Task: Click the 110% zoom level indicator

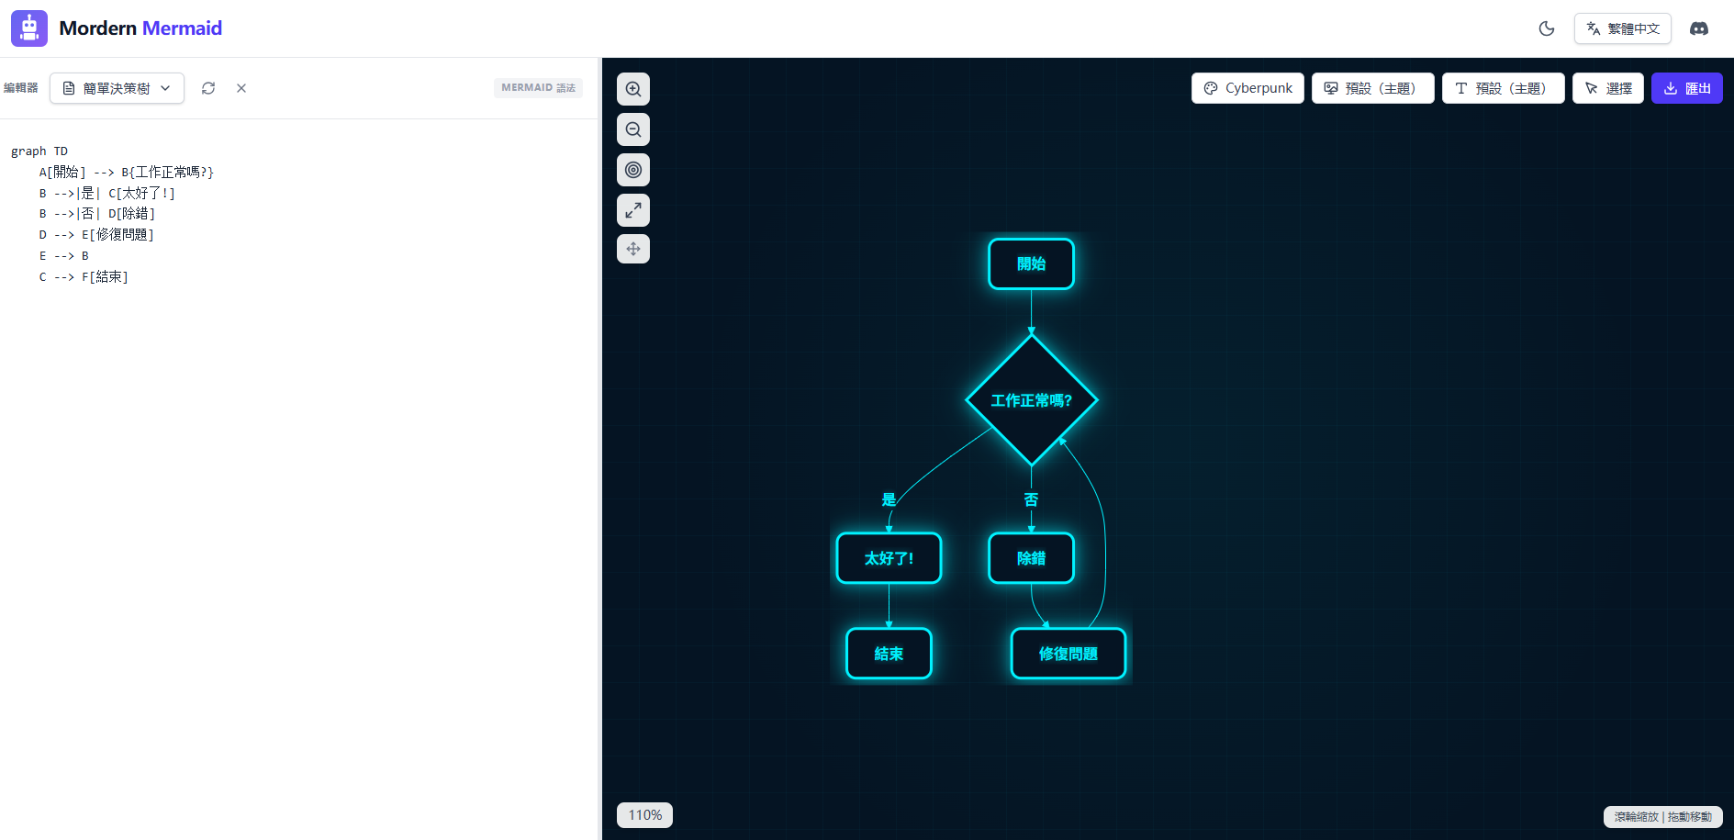Action: tap(644, 815)
